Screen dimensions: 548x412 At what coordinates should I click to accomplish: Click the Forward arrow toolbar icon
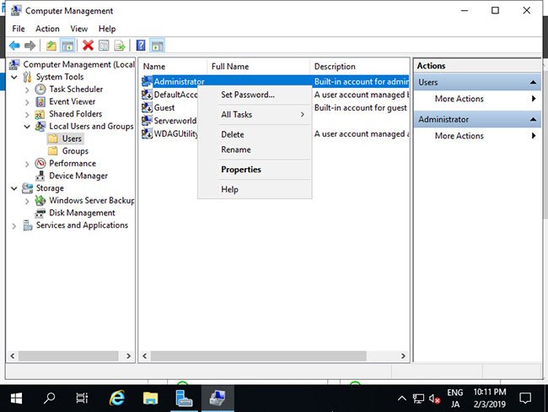click(30, 46)
